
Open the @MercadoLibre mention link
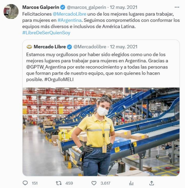[70, 14]
